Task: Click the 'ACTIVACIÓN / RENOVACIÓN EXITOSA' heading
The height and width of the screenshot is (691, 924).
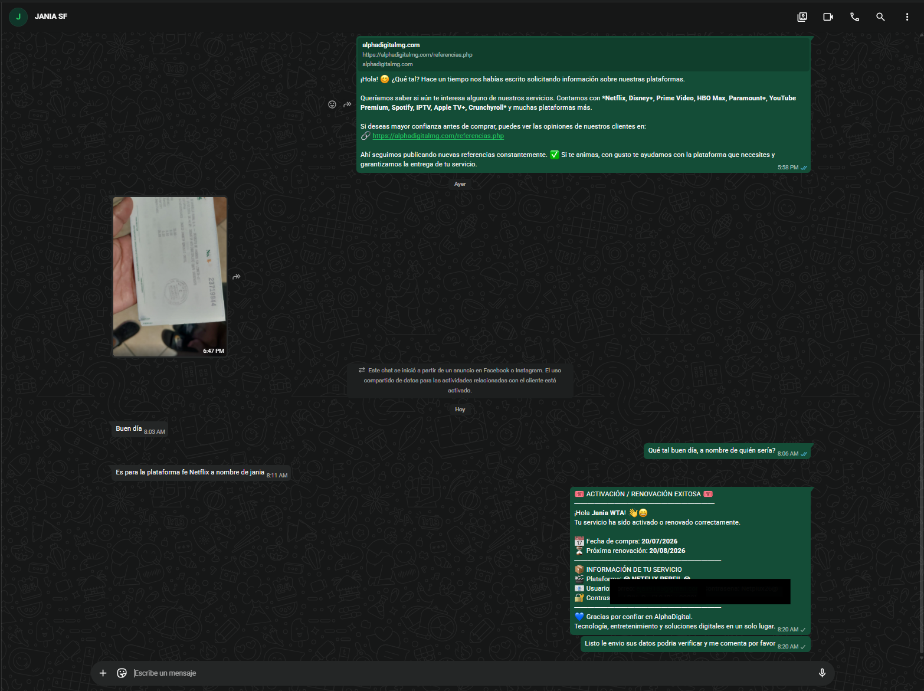Action: [x=644, y=494]
